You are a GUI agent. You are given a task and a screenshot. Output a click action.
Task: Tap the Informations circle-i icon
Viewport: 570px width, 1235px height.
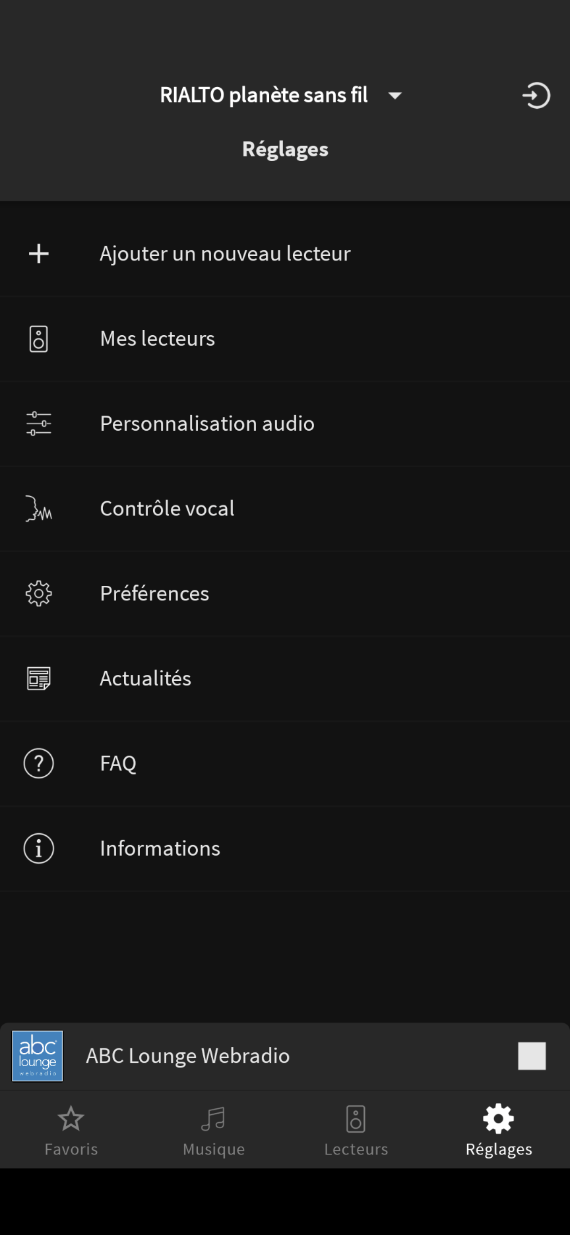coord(39,848)
